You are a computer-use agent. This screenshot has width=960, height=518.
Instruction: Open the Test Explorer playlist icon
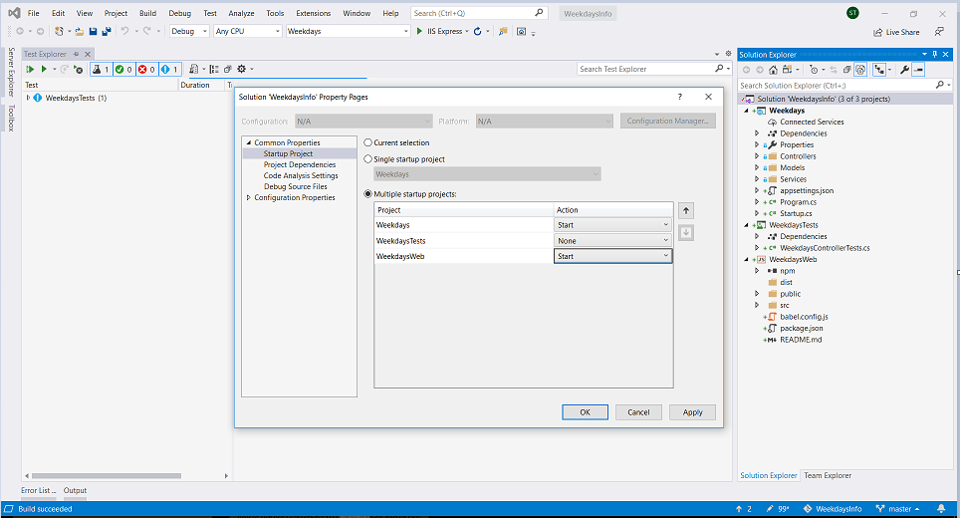tap(194, 69)
